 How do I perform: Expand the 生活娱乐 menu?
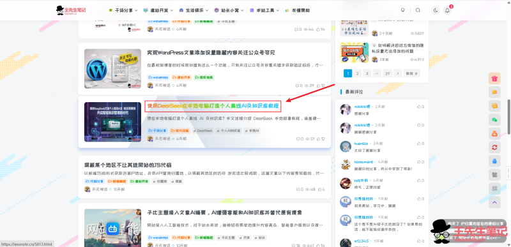(194, 10)
